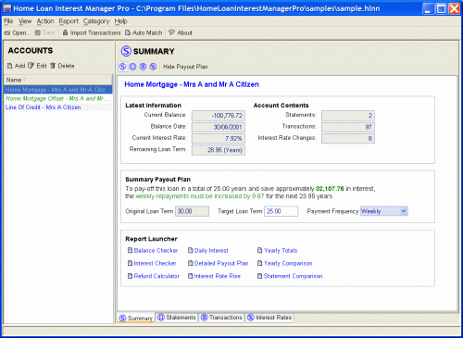Open the Action menu

tap(45, 21)
